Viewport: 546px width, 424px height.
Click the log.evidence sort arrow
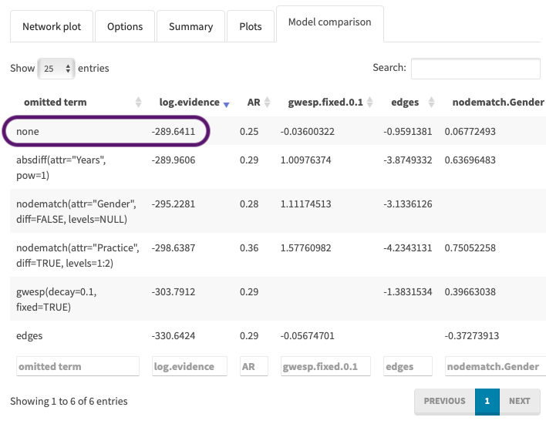click(226, 103)
